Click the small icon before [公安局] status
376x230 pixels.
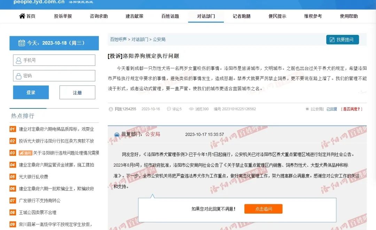pyautogui.click(x=307, y=109)
